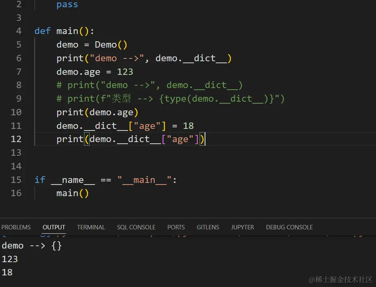Image resolution: width=376 pixels, height=287 pixels.
Task: Click line number 12 in the gutter
Action: 16,139
